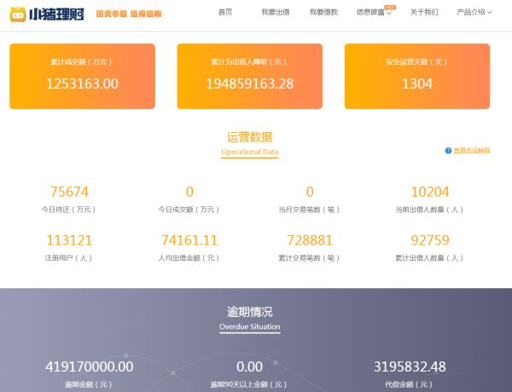Click the 今日成交额 label
The height and width of the screenshot is (392, 512).
(x=189, y=210)
